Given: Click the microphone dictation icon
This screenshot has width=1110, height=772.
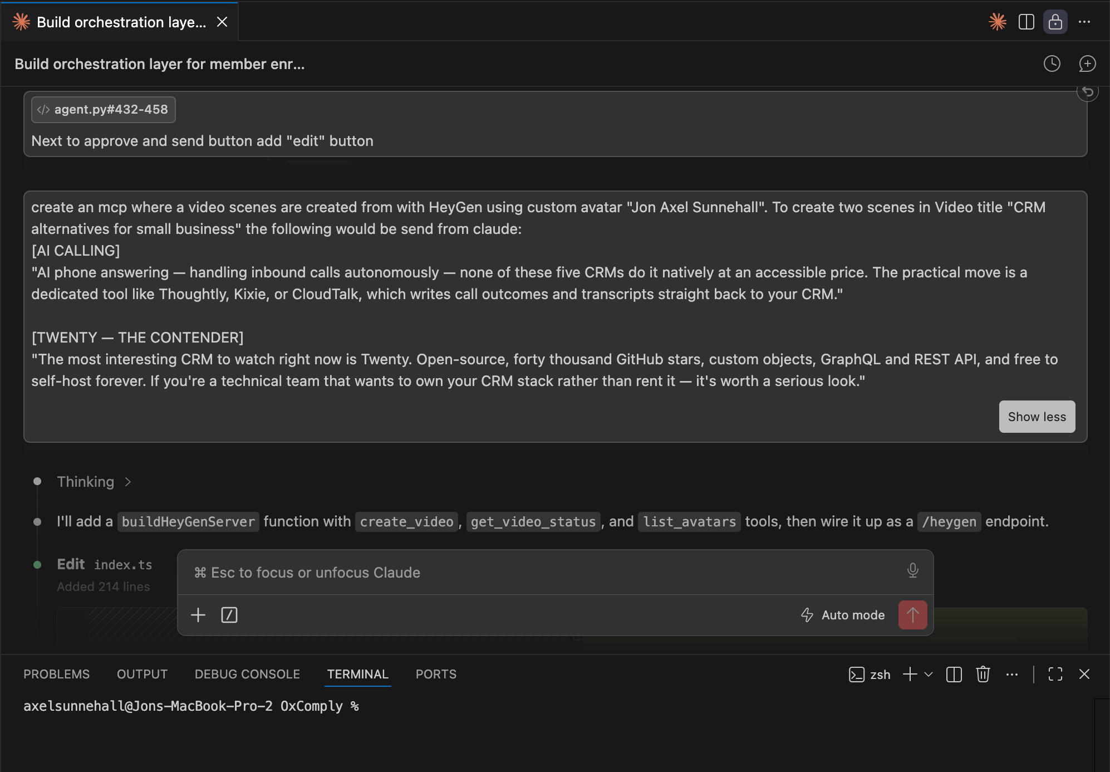Looking at the screenshot, I should click(912, 571).
